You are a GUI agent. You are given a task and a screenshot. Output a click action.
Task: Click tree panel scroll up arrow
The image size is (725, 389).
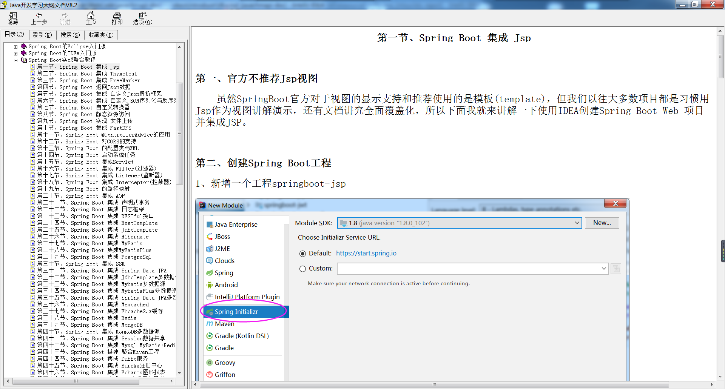point(180,47)
